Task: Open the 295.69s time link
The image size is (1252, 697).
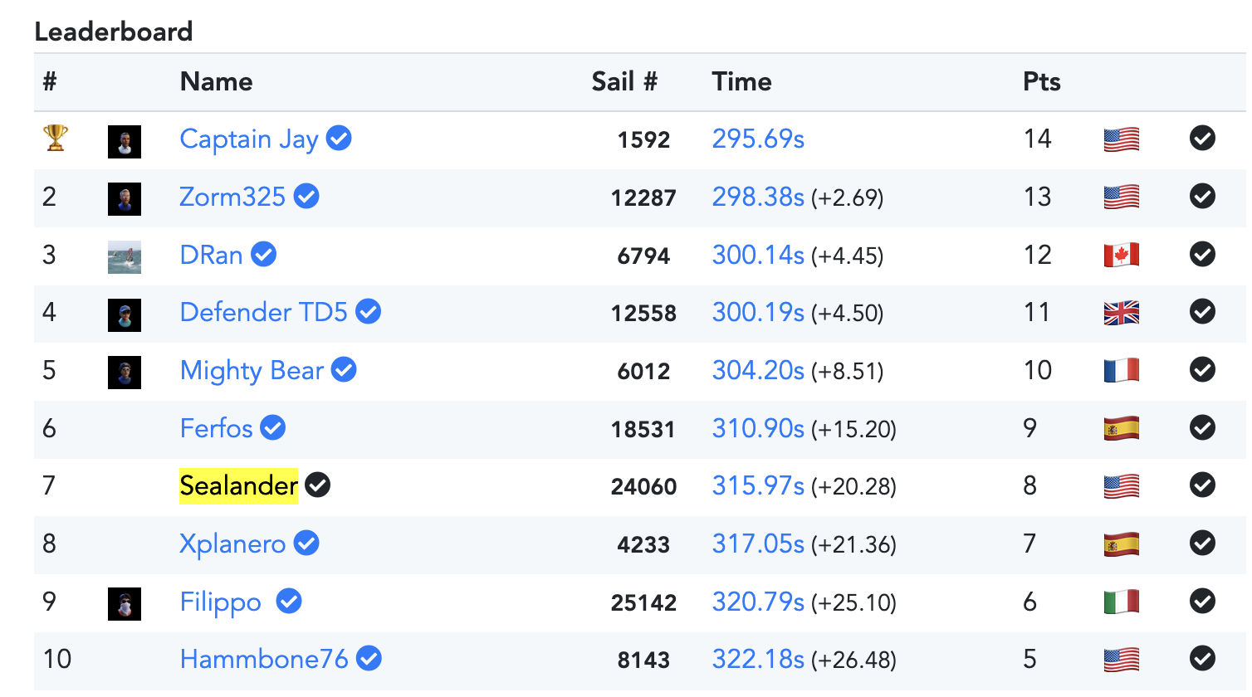Action: click(758, 139)
